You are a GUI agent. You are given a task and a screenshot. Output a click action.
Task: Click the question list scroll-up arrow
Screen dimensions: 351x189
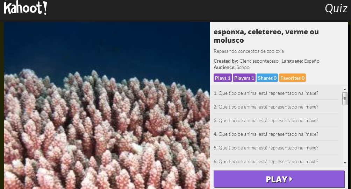point(345,89)
